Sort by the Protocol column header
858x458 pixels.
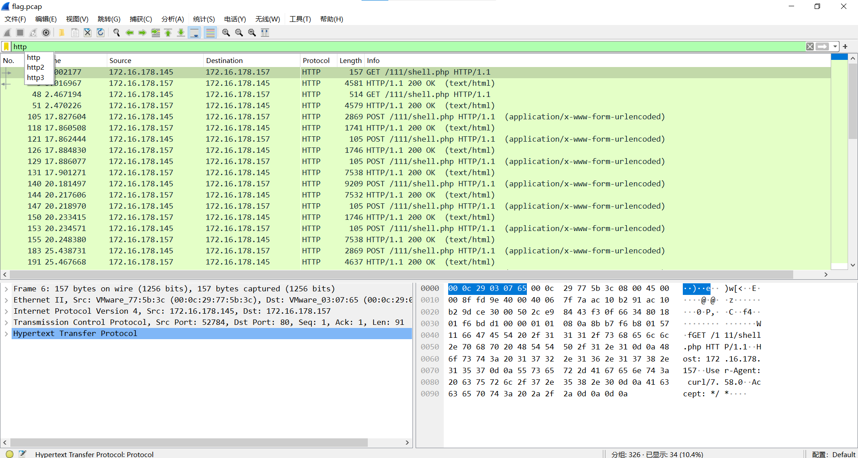coord(318,60)
